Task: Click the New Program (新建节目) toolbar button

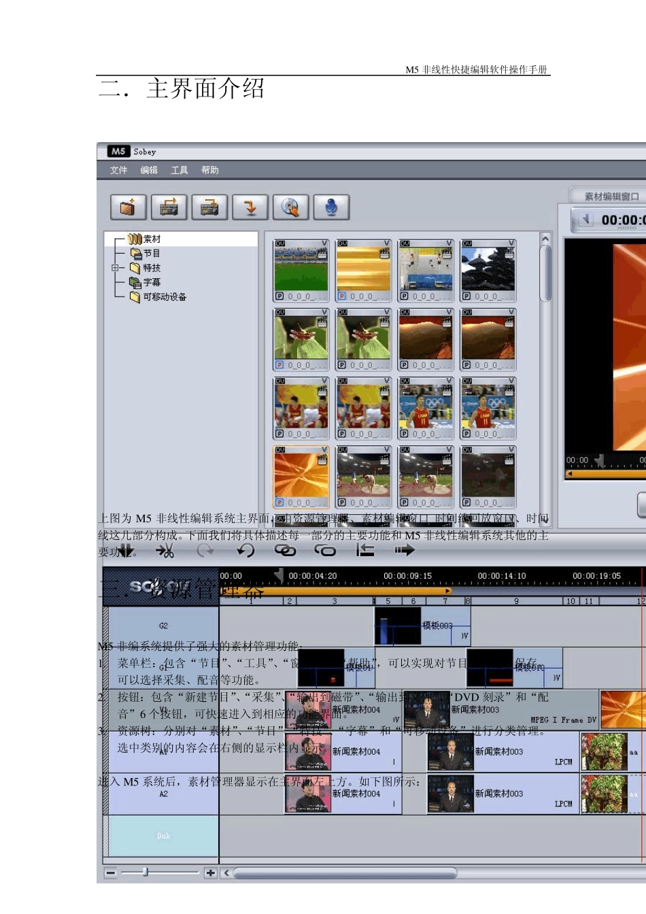Action: pos(128,207)
